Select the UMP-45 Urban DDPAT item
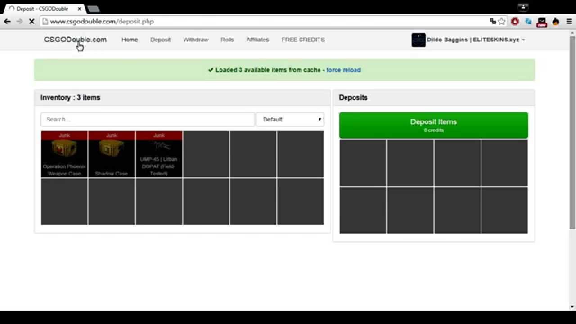576x324 pixels. tap(159, 154)
